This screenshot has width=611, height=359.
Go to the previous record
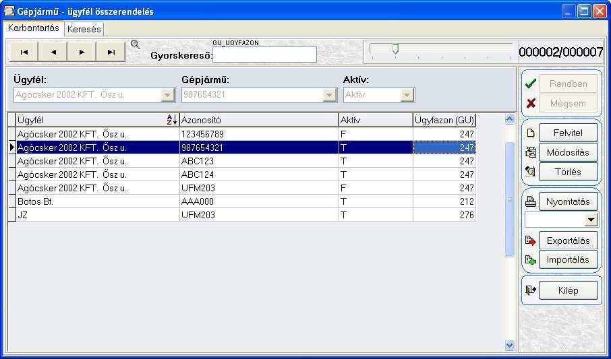[x=53, y=52]
